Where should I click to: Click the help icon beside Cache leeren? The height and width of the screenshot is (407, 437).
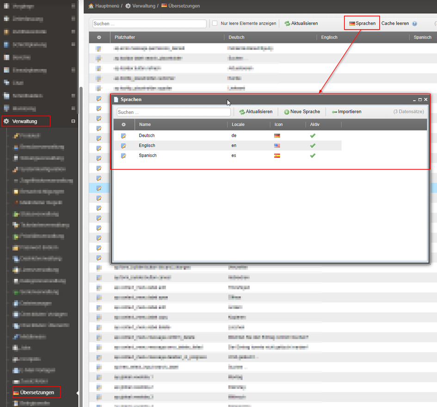tap(414, 24)
